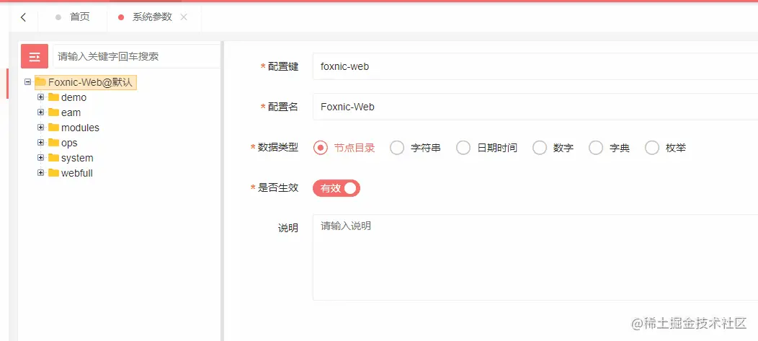Image resolution: width=758 pixels, height=341 pixels.
Task: Collapse the Foxnic-Web@默认 root node
Action: (27, 82)
